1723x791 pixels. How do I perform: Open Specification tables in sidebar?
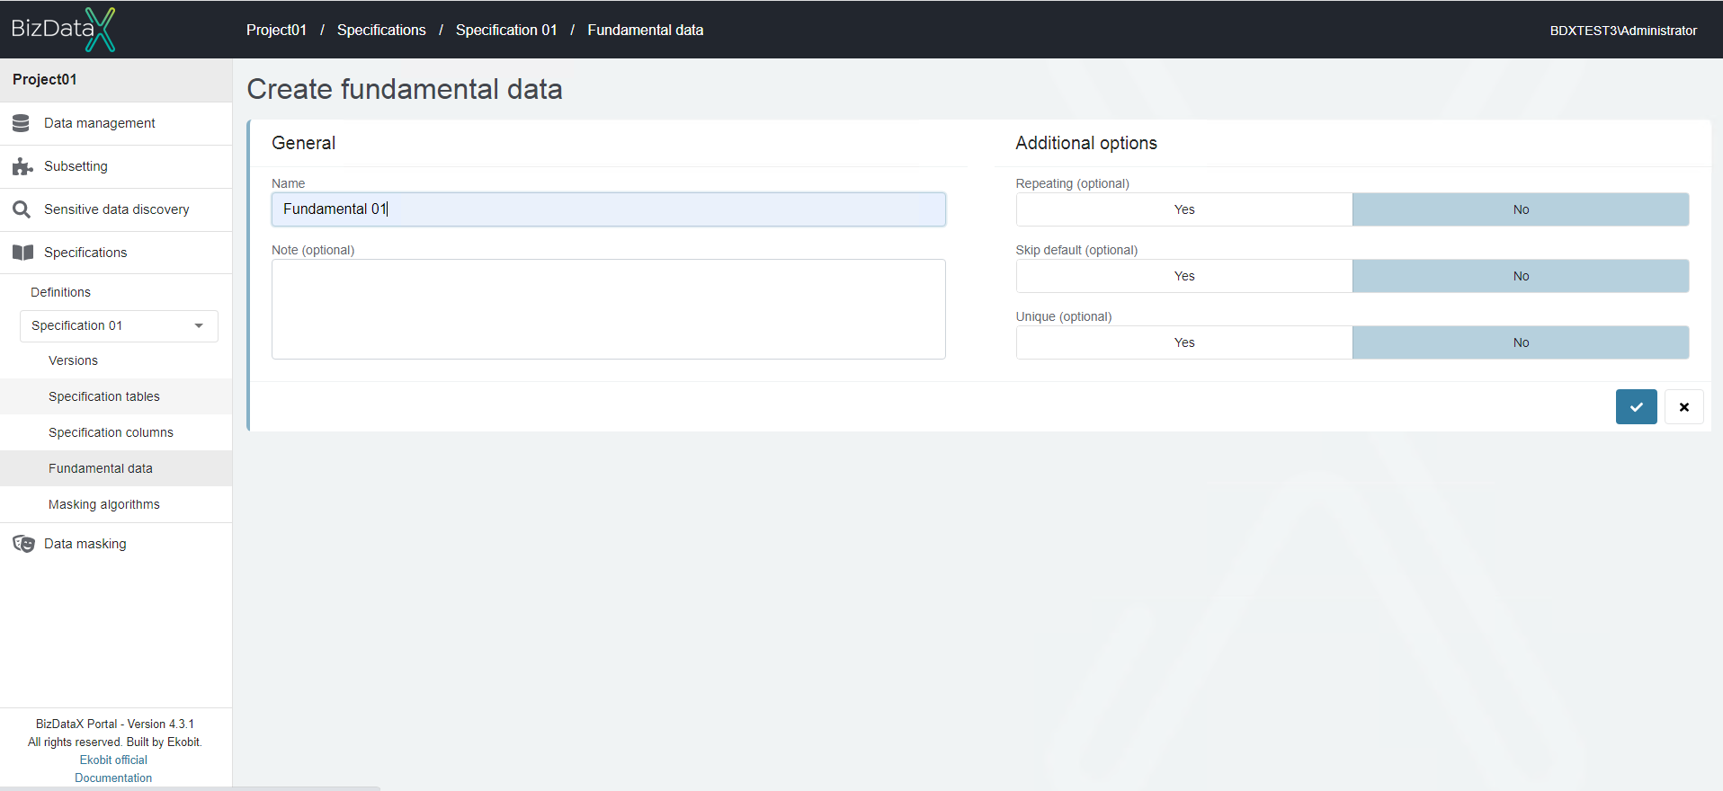click(x=116, y=396)
